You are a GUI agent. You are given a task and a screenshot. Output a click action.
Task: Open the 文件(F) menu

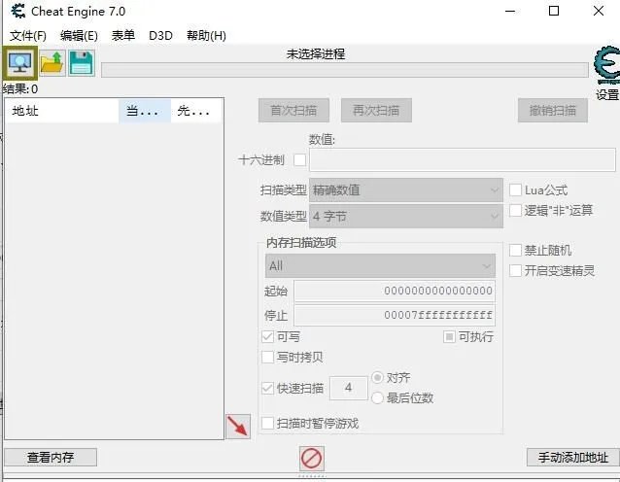(27, 36)
